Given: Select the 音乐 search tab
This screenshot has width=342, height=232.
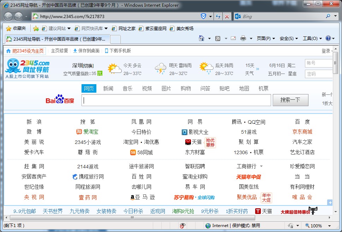Looking at the screenshot, I should tap(128, 88).
